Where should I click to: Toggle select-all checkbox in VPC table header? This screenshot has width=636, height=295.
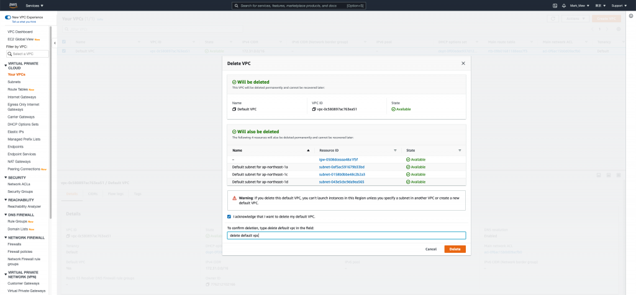click(x=64, y=42)
